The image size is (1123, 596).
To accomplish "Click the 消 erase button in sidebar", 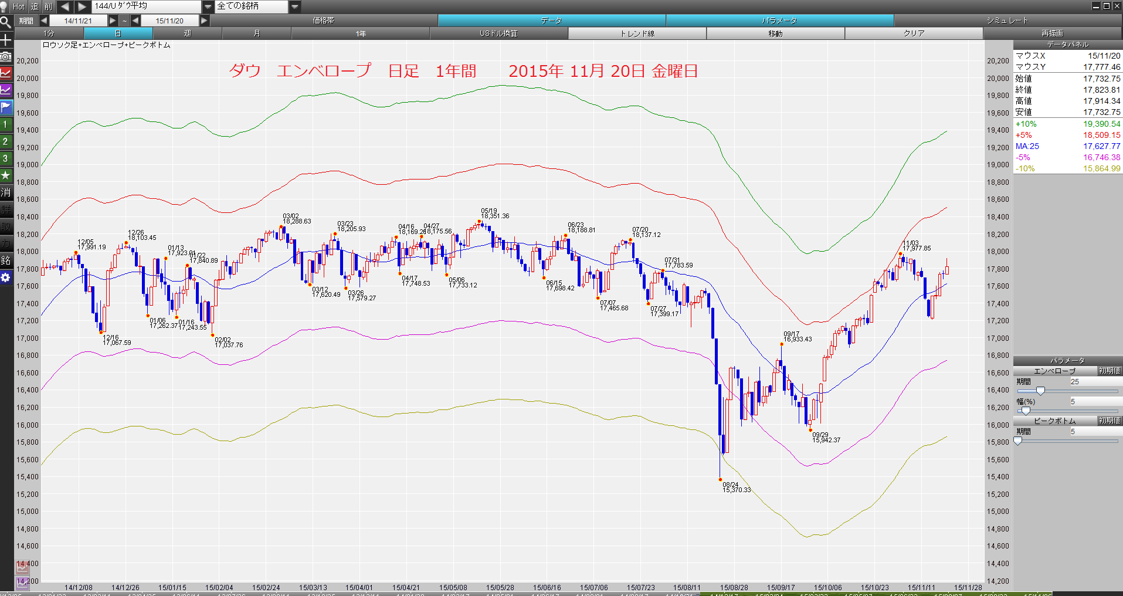I will point(6,192).
